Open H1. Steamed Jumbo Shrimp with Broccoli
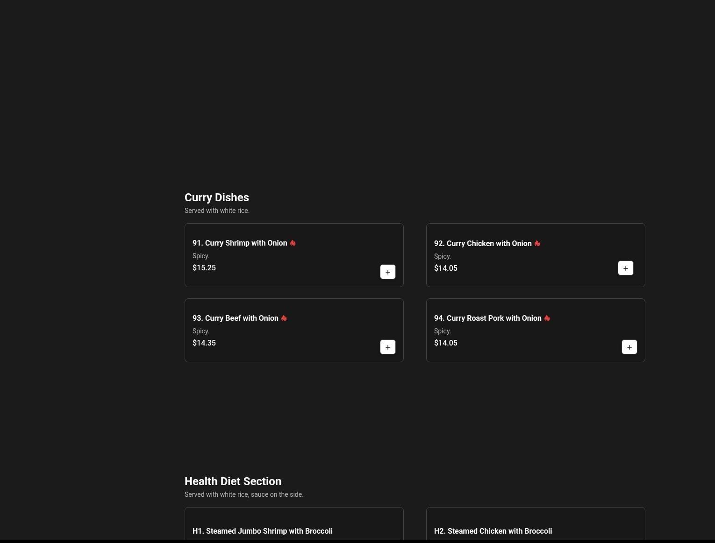Viewport: 715px width, 543px height. [262, 531]
